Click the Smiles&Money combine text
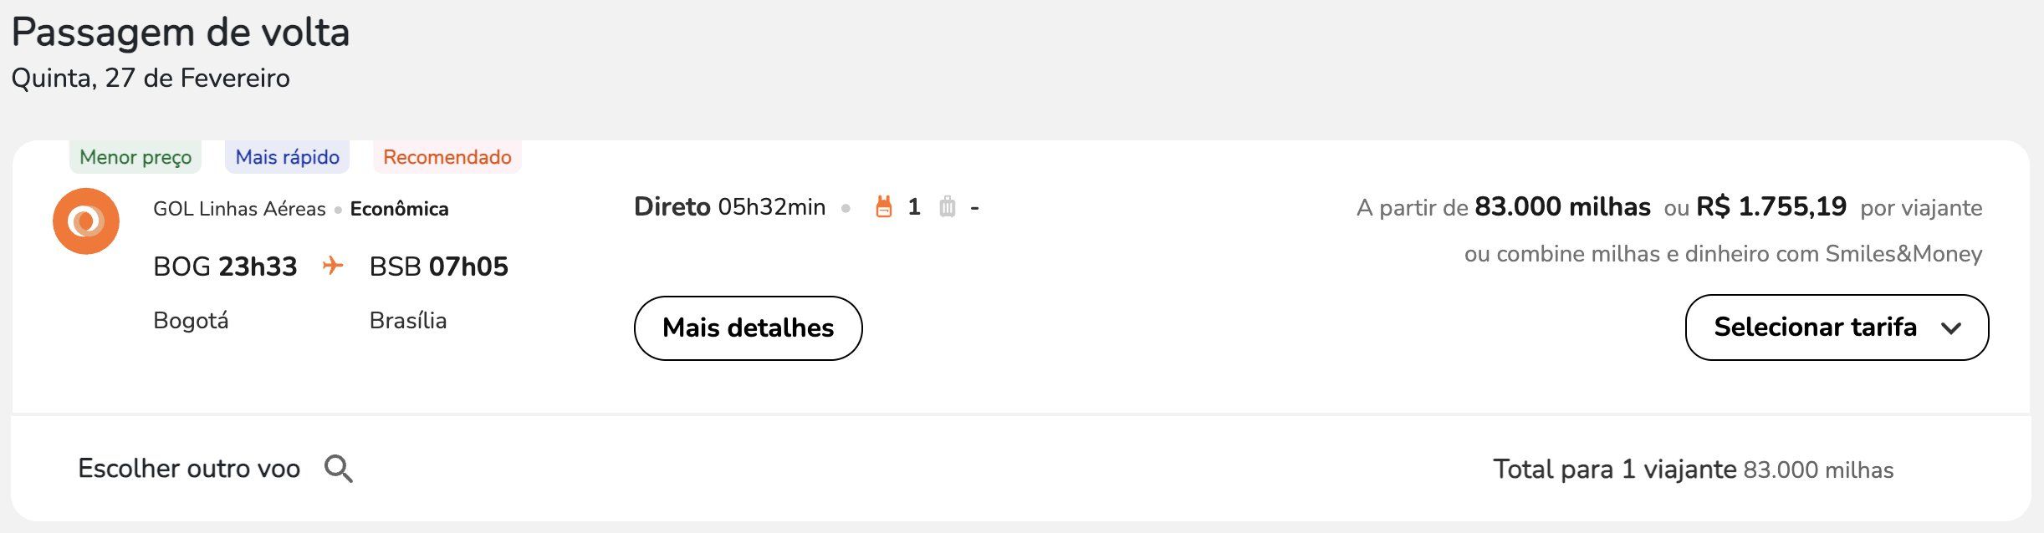This screenshot has width=2044, height=533. click(x=1723, y=254)
